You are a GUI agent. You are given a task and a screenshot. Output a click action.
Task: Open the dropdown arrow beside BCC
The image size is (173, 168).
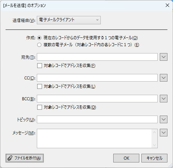pyautogui.click(x=164, y=99)
